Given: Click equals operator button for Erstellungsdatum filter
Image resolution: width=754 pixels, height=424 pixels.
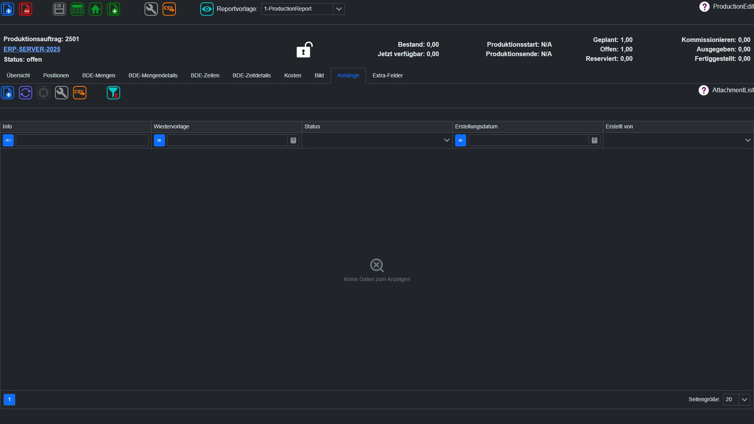Looking at the screenshot, I should pos(461,140).
